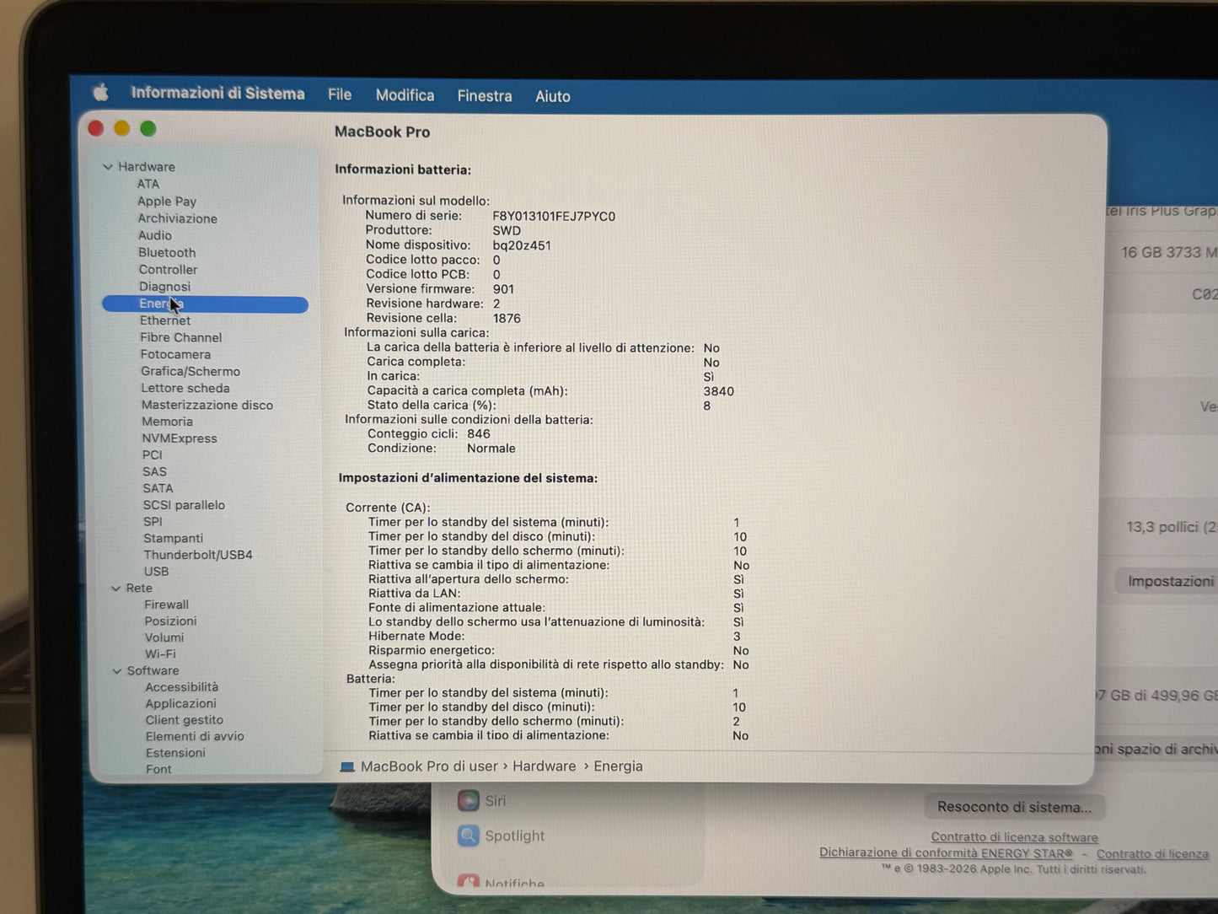Click the Produttore value SWD
The height and width of the screenshot is (914, 1218).
(x=507, y=230)
